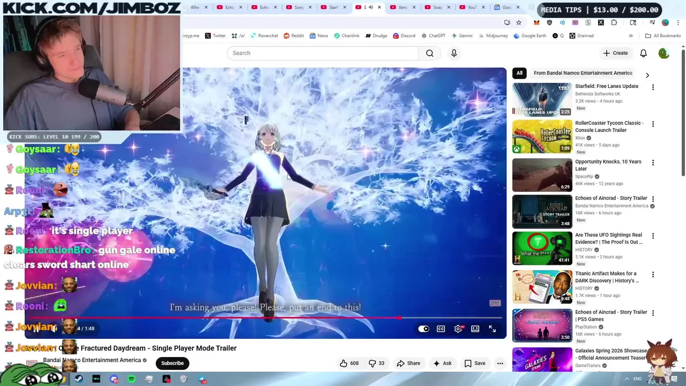Open ENG language indicator in system tray
This screenshot has width=686, height=386.
637,379
